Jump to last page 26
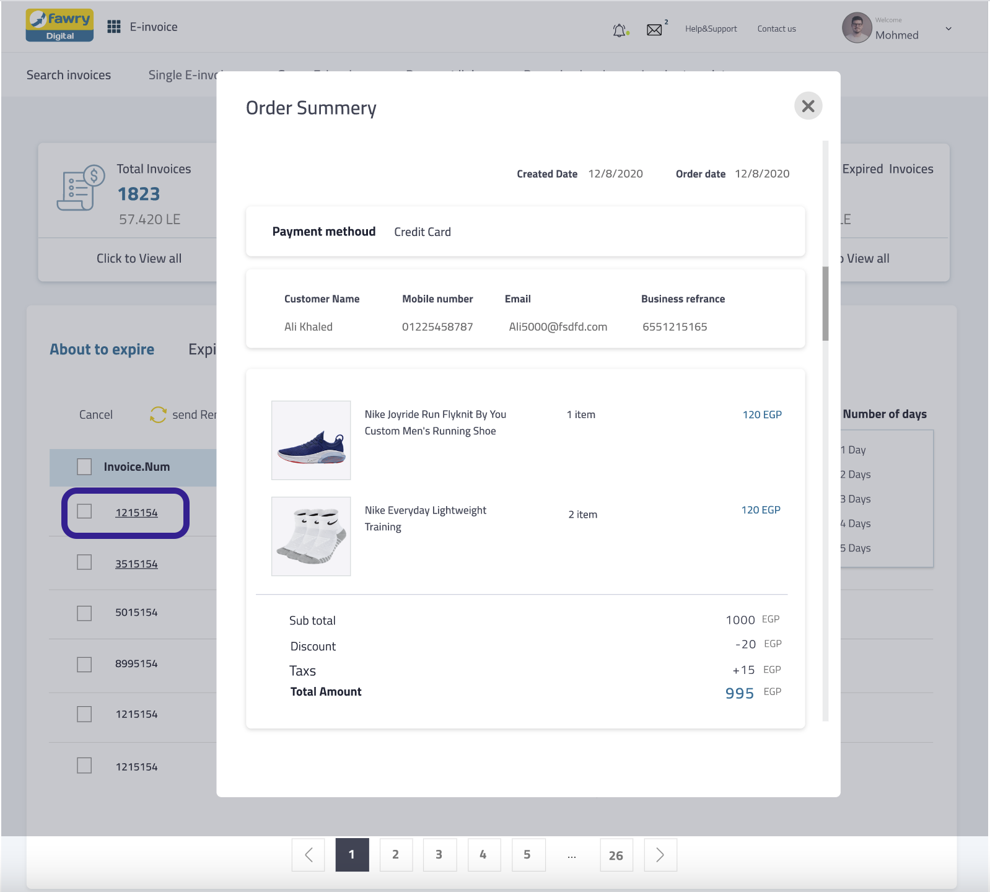Screen dimensions: 990x892 616,855
